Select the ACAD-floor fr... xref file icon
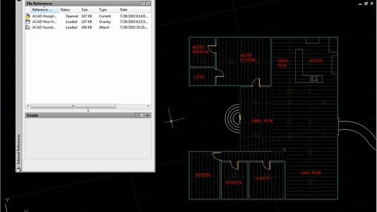The image size is (377, 212). click(28, 22)
